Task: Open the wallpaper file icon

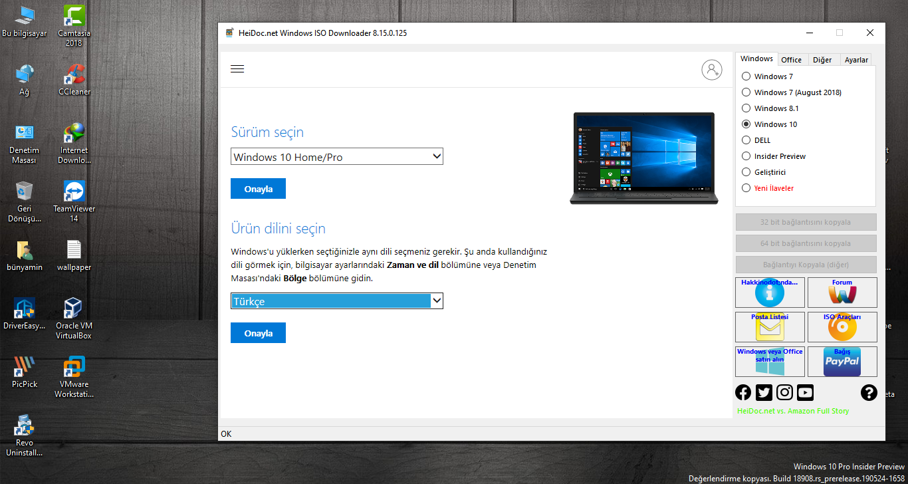Action: [x=74, y=255]
